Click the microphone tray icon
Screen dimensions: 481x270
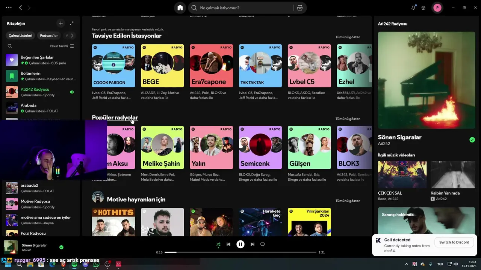tap(431, 264)
